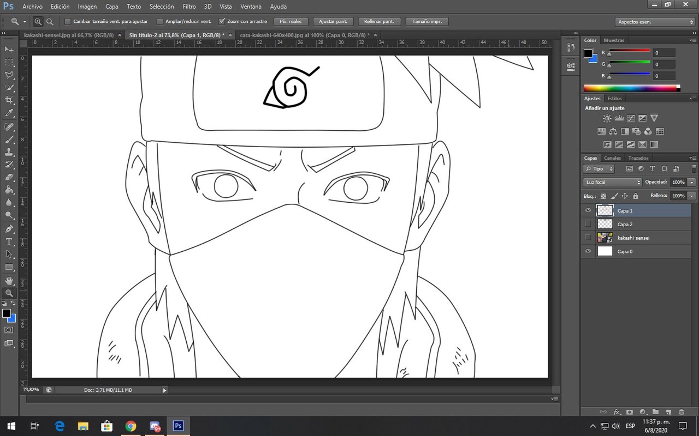Viewport: 699px width, 436px height.
Task: Select the Rectangle shape tool
Action: 9,267
